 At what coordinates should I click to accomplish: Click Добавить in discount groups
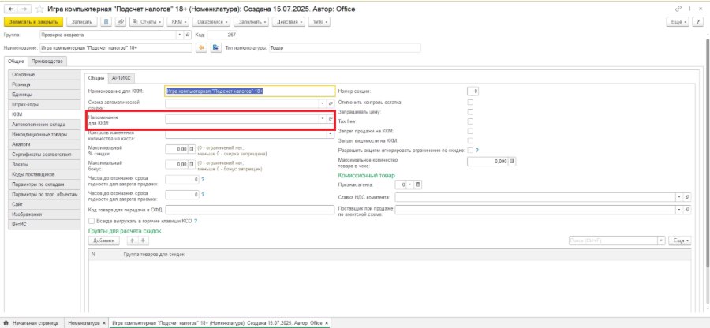coord(103,240)
